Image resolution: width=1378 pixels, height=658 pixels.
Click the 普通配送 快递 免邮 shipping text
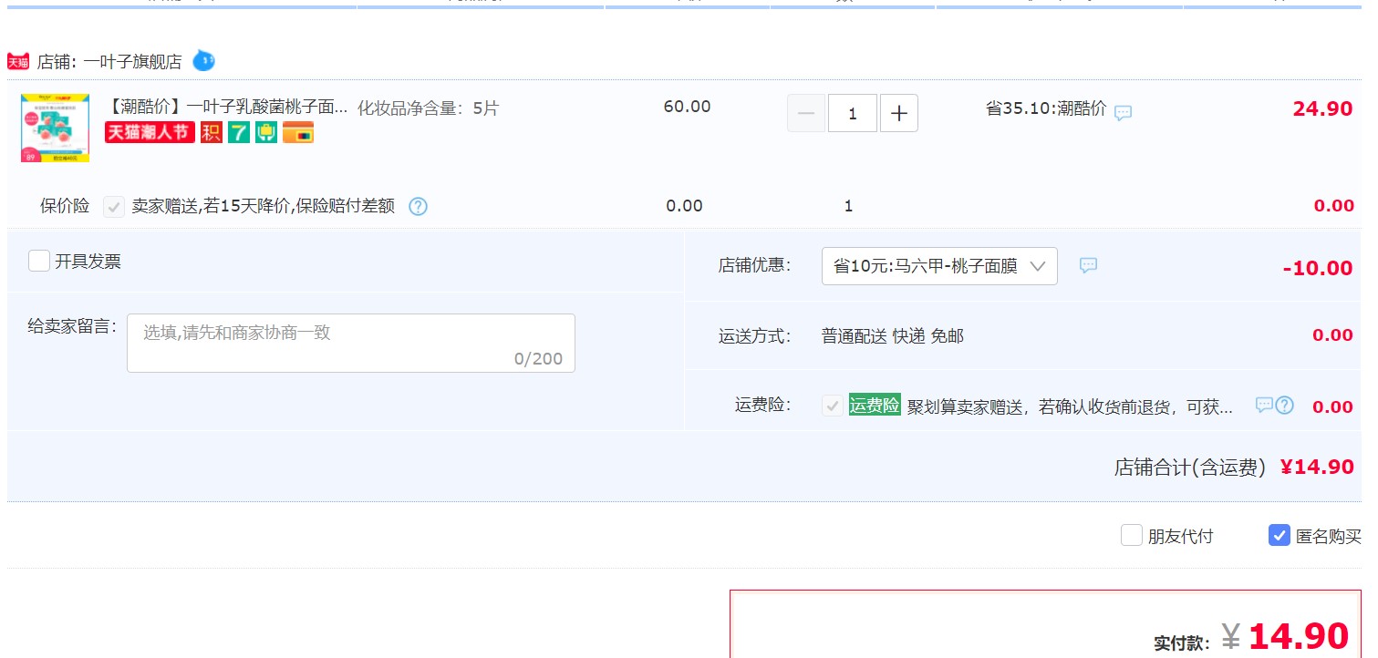893,336
